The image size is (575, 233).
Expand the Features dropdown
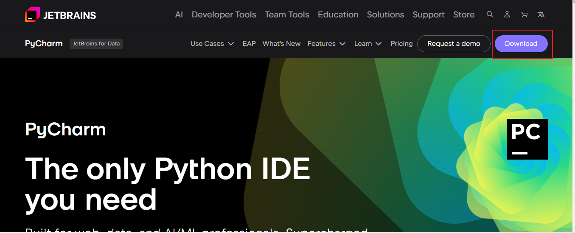pyautogui.click(x=326, y=44)
